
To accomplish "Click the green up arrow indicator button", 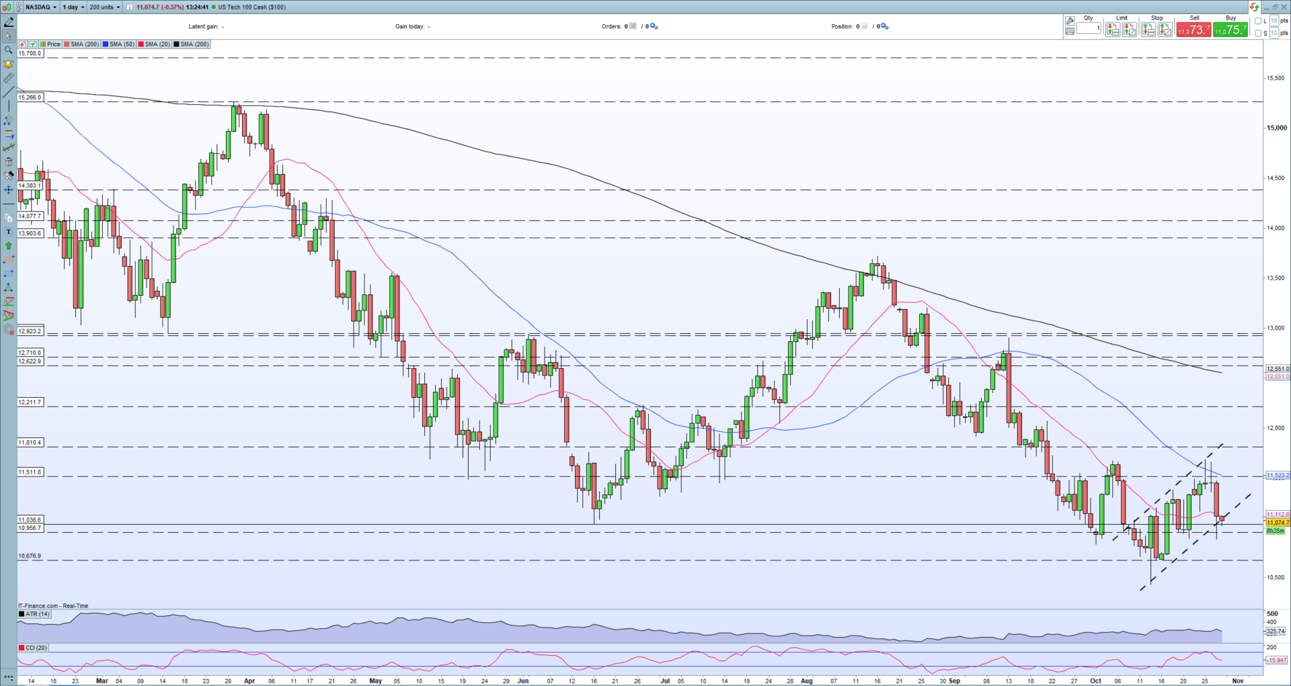I will [x=32, y=44].
